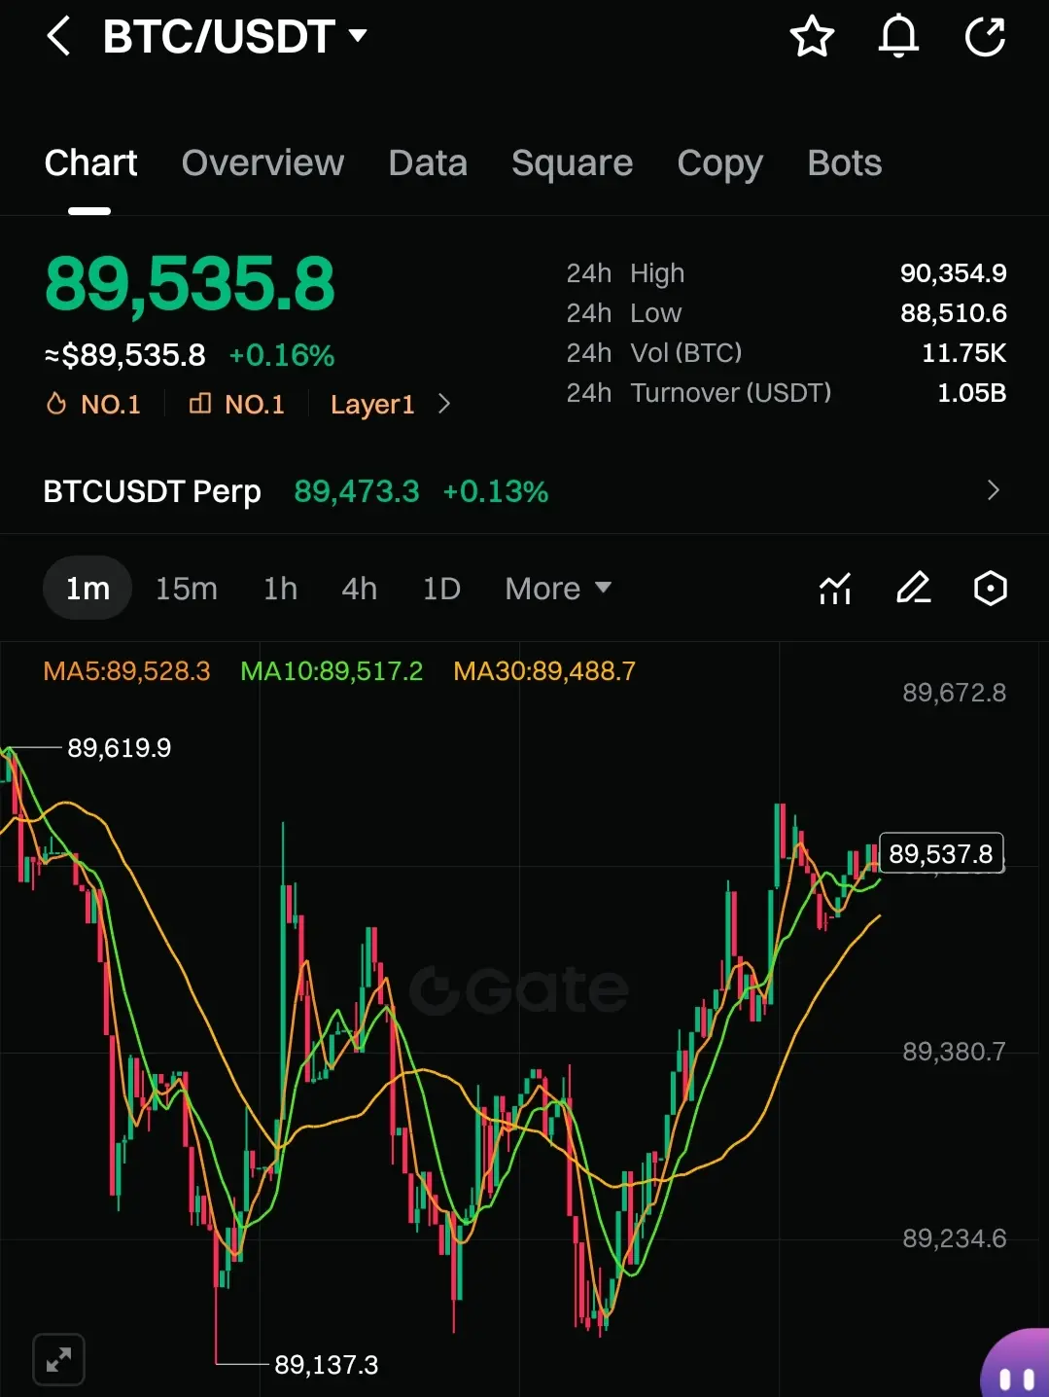The width and height of the screenshot is (1049, 1397).
Task: Tap the market cap NO.1 ranking tag
Action: (236, 404)
